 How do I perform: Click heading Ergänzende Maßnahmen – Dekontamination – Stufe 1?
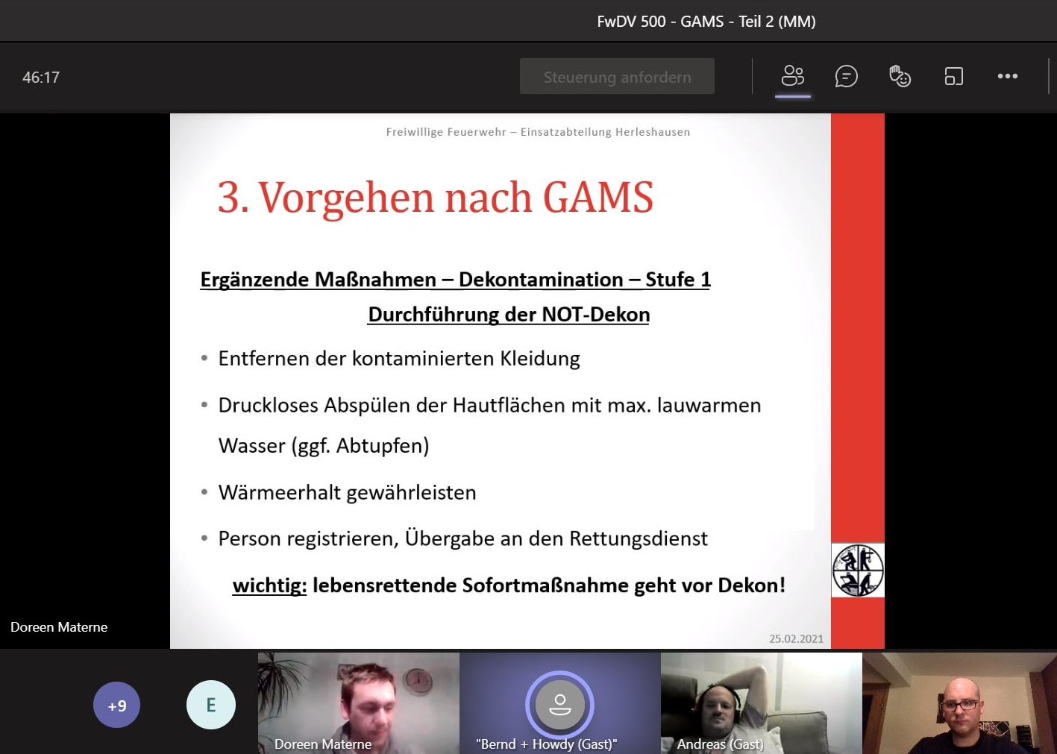point(455,280)
